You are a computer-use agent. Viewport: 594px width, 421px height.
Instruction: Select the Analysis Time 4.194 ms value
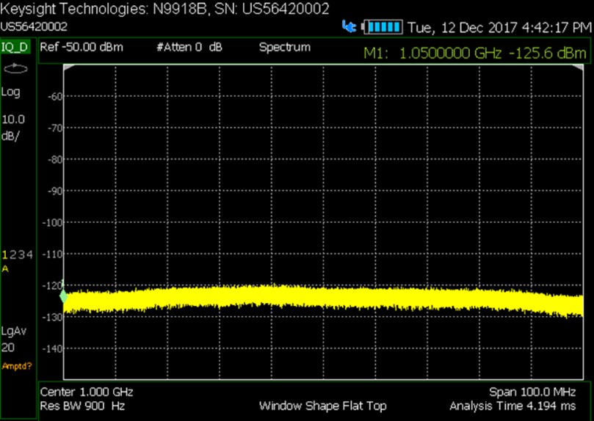(512, 406)
